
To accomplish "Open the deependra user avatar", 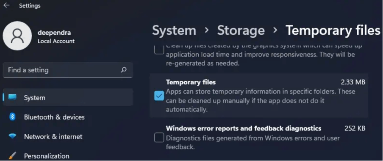I will pyautogui.click(x=17, y=36).
